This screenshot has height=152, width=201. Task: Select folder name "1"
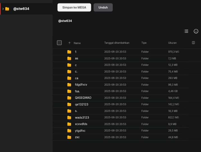(76, 52)
